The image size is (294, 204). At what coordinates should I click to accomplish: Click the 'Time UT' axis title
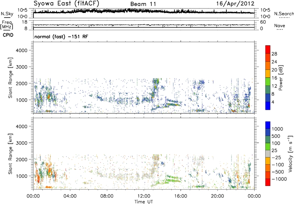pyautogui.click(x=144, y=202)
